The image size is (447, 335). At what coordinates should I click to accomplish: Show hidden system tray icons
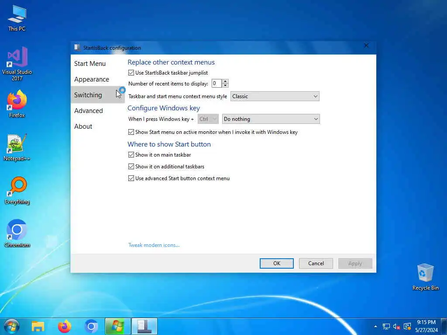pyautogui.click(x=375, y=327)
